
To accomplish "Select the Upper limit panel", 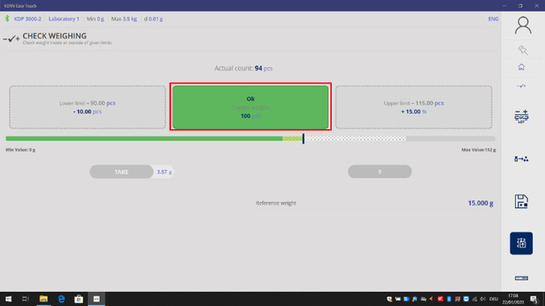I will pos(413,107).
